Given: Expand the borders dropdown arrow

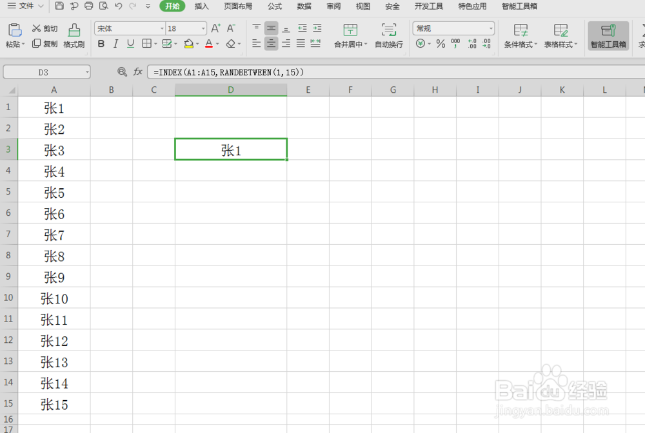Looking at the screenshot, I should [x=155, y=44].
